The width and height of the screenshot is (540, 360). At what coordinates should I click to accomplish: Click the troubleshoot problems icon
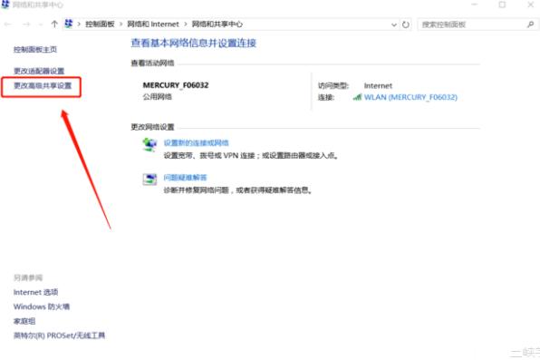pyautogui.click(x=149, y=180)
